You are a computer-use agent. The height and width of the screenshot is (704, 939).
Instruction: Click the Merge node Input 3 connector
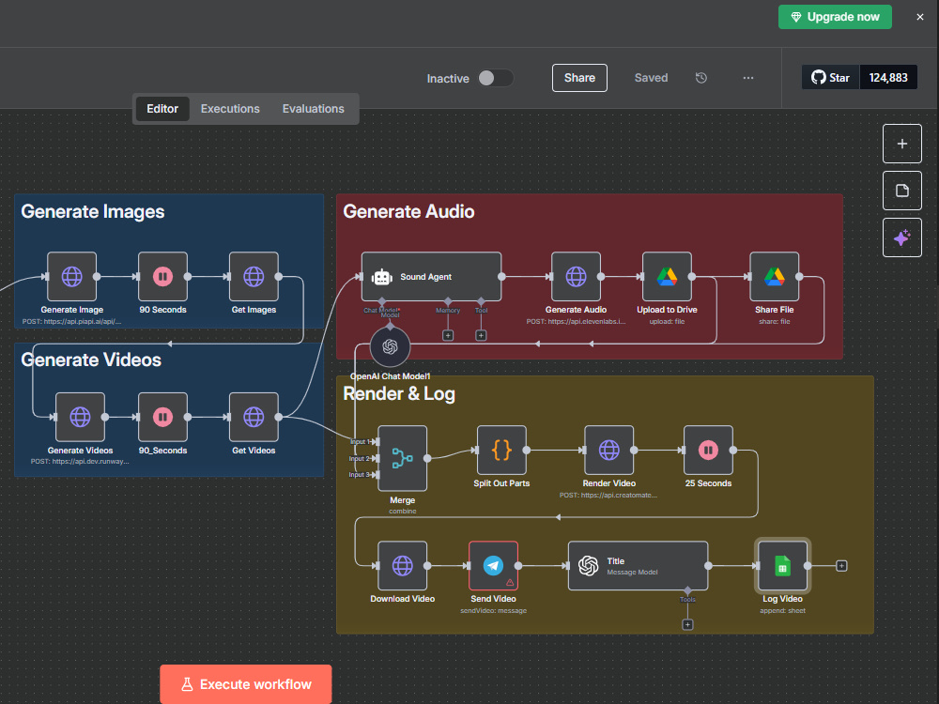click(x=375, y=475)
